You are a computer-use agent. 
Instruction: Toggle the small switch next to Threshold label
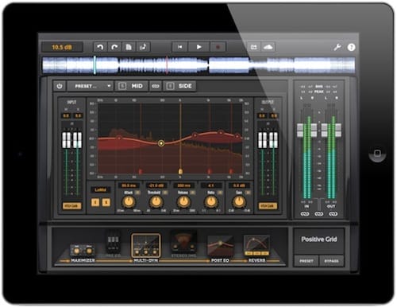point(165,193)
